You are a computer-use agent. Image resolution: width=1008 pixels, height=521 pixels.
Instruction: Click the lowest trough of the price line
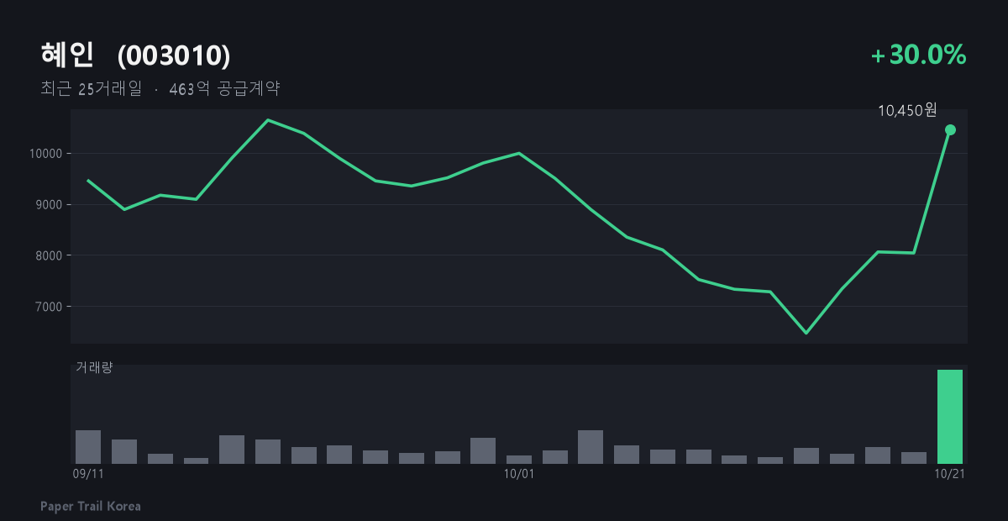(x=806, y=333)
